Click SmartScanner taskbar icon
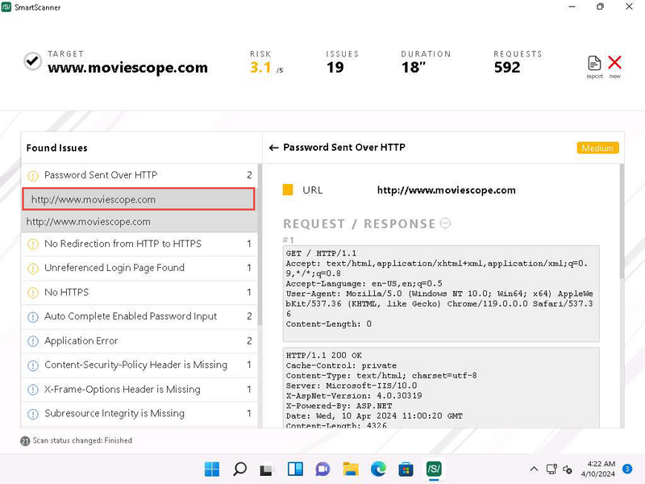645x484 pixels. (x=434, y=469)
